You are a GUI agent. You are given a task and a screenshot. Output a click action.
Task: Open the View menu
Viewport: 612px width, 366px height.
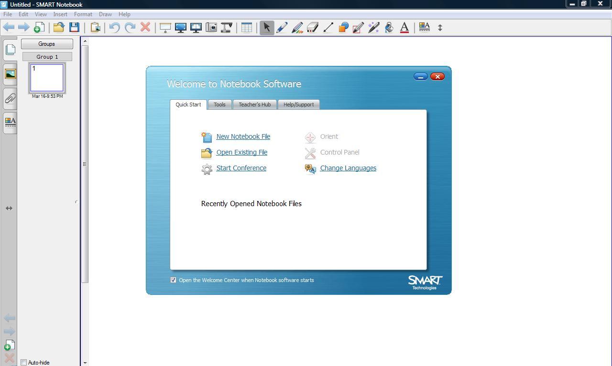(41, 14)
